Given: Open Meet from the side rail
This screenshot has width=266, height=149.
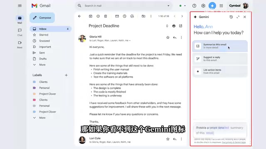Looking at the screenshot, I should tap(20, 43).
